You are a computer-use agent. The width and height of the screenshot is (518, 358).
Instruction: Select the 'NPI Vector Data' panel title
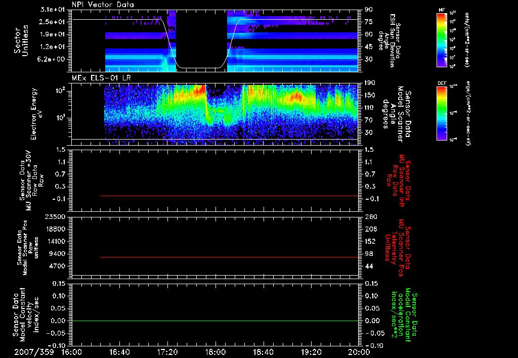point(103,5)
